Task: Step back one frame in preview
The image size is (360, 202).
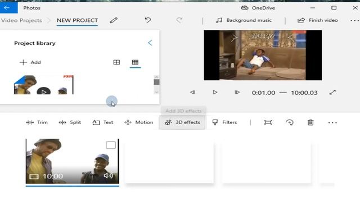Action: tap(192, 92)
